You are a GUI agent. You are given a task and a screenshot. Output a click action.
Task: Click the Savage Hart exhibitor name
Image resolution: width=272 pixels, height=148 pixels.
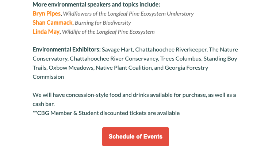[117, 50]
